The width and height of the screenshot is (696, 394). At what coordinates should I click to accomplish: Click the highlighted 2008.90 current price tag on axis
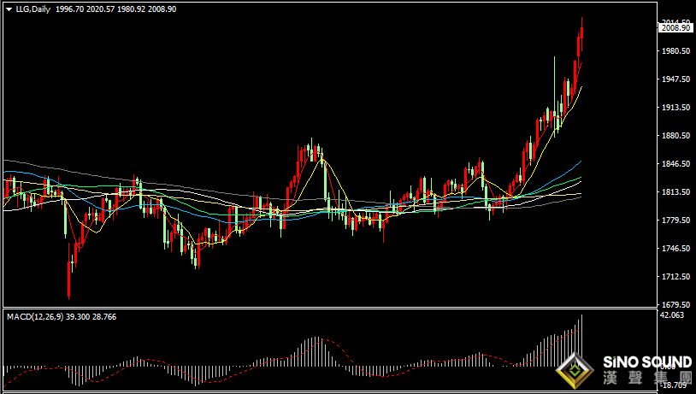[675, 28]
